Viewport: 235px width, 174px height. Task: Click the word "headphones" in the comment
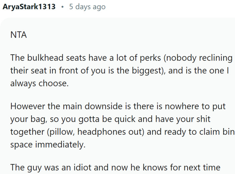[102, 132]
